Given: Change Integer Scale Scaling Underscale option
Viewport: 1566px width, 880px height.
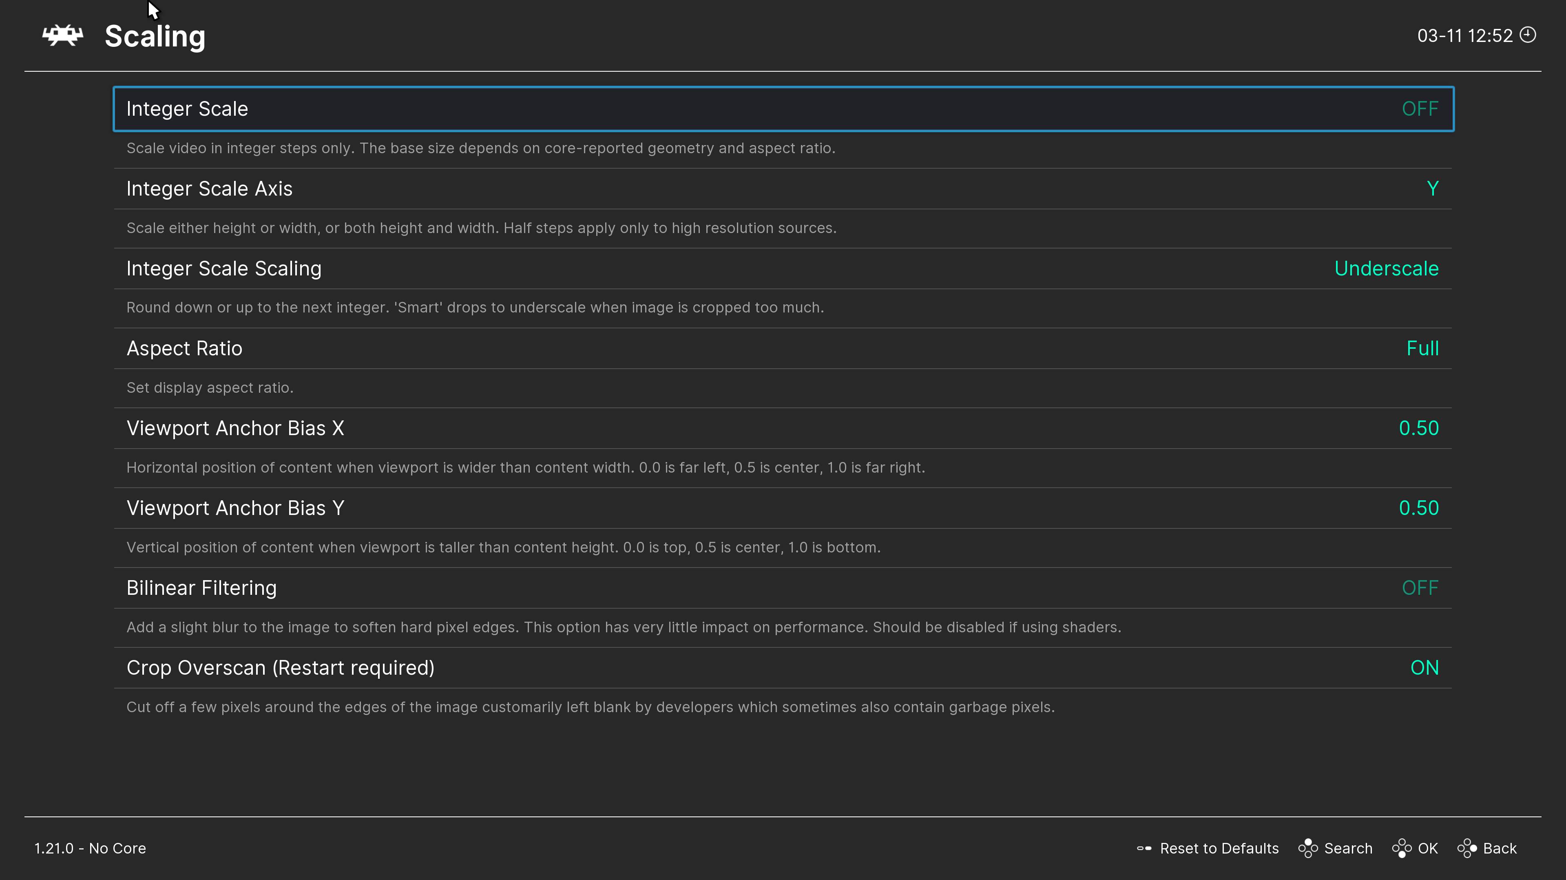Looking at the screenshot, I should pos(1386,268).
